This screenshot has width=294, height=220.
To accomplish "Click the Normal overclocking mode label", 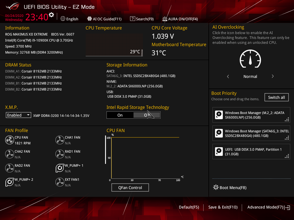I will coord(250,76).
